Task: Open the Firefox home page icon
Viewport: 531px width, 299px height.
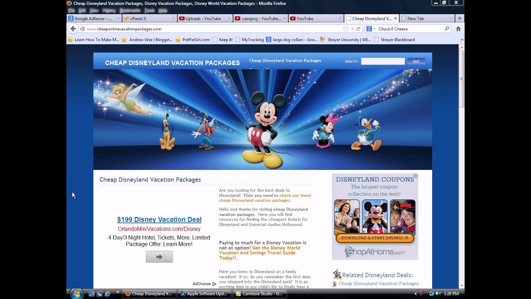Action: click(458, 29)
